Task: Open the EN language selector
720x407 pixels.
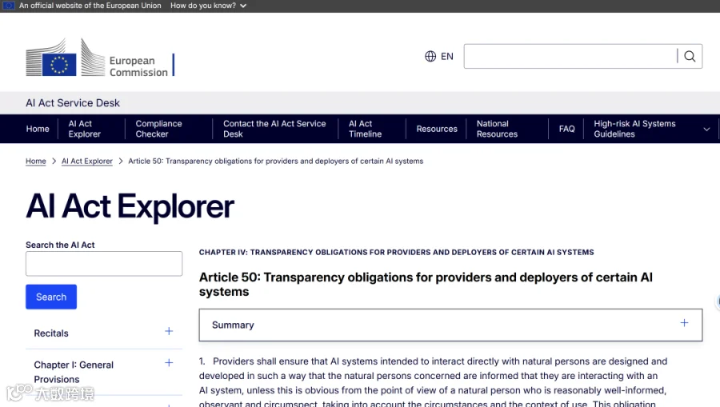Action: (439, 57)
